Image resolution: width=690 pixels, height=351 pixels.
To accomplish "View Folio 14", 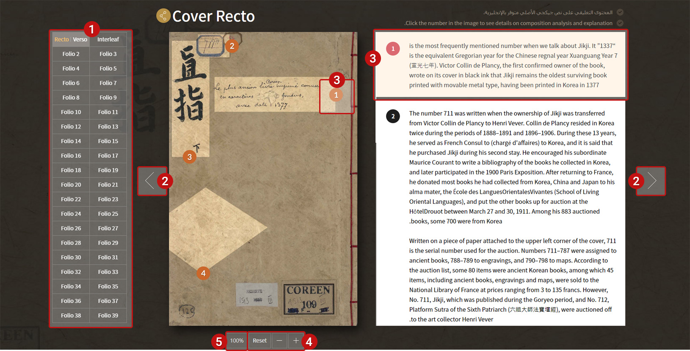I will [71, 141].
